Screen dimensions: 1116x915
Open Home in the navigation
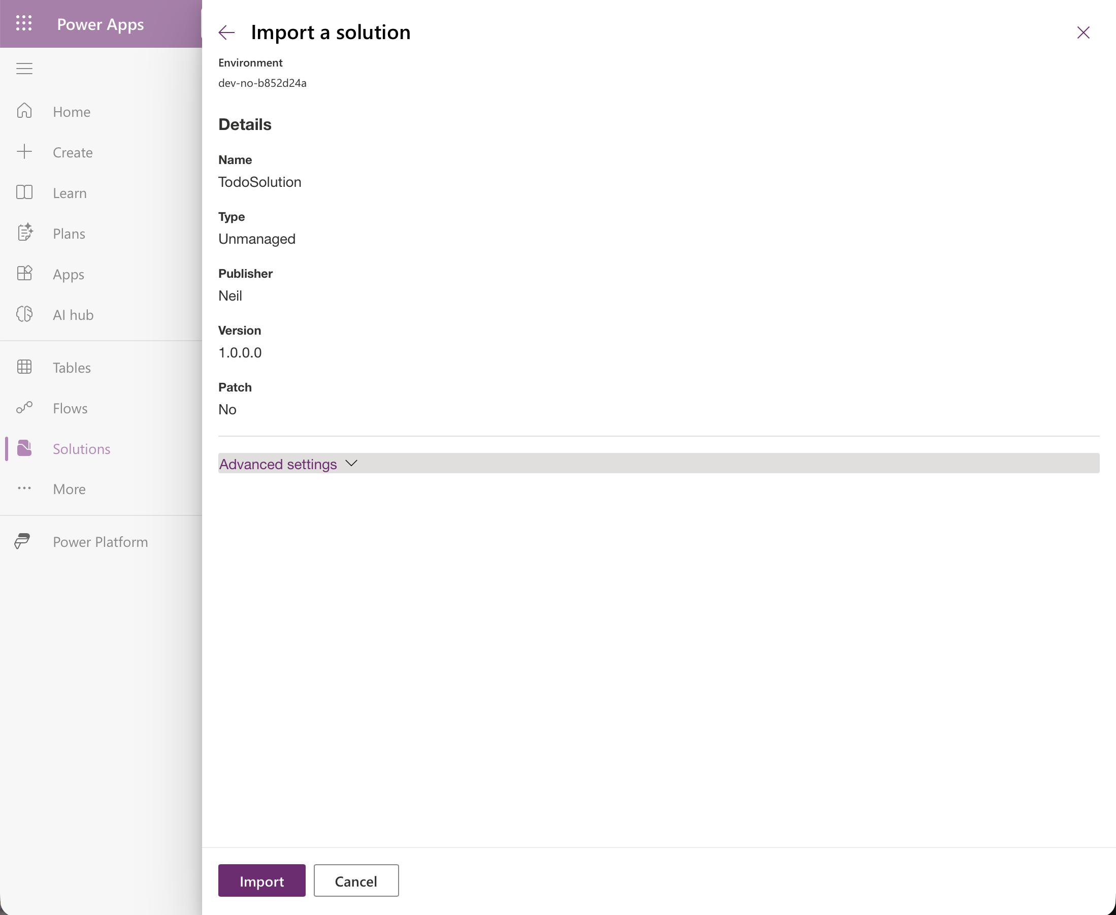(72, 112)
